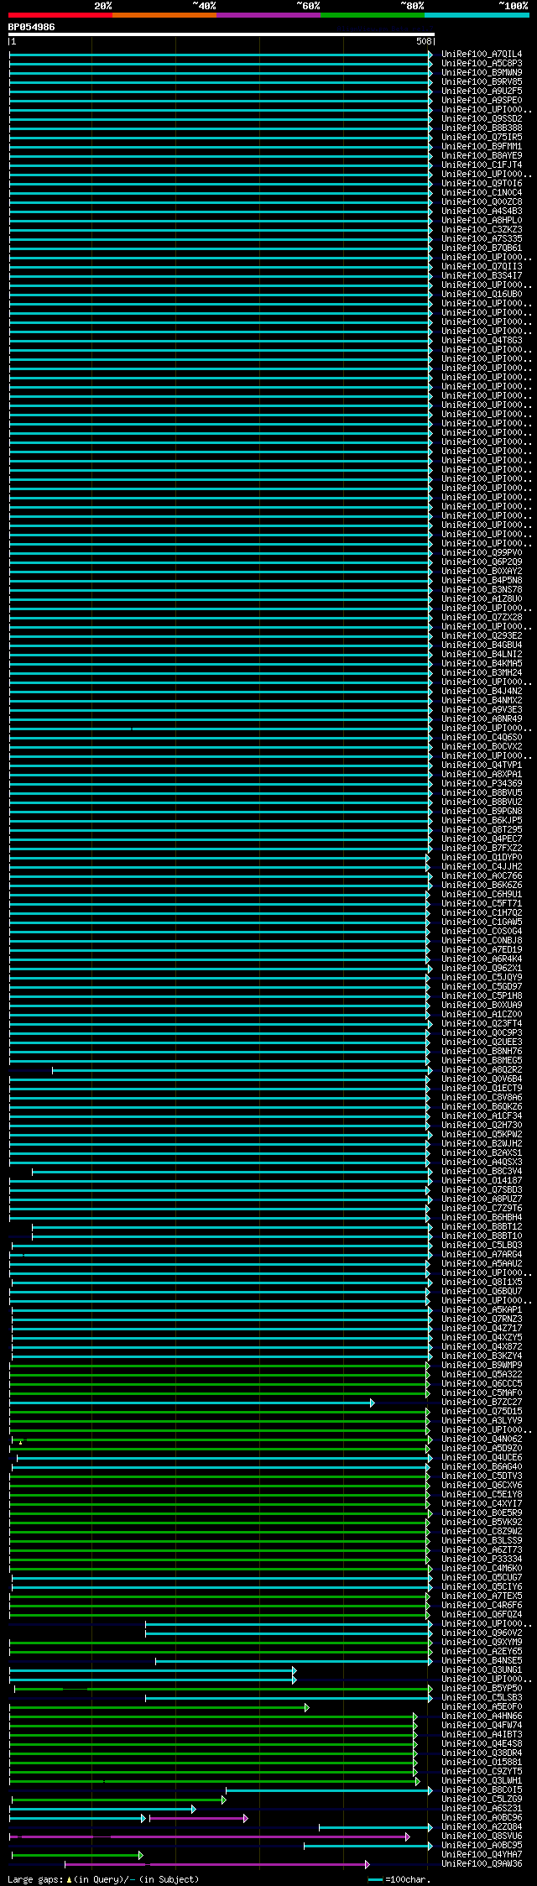Select label UniRef100_C3ZKZ3
Screen dimensions: 537x1886
coord(482,230)
